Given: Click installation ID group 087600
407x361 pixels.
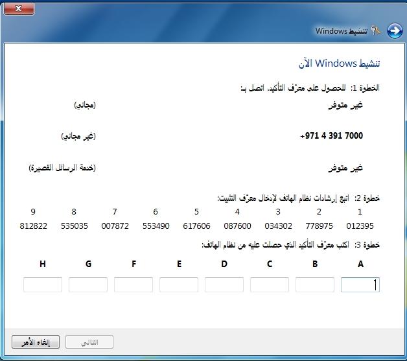Looking at the screenshot, I should [x=237, y=226].
